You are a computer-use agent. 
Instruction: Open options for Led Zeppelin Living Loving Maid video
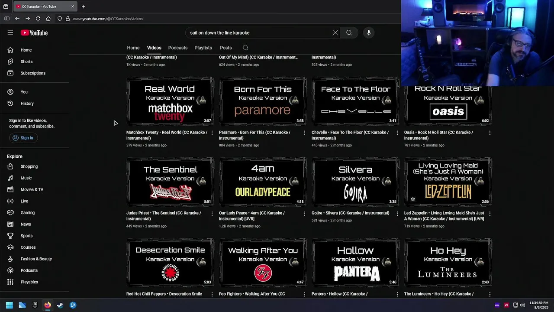490,214
